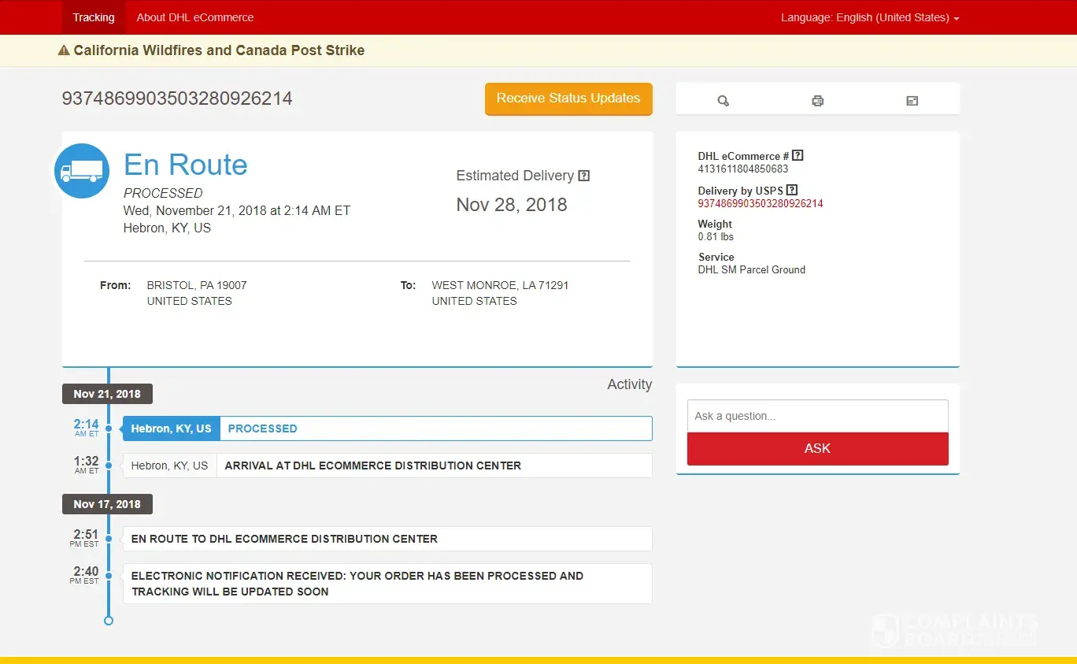
Task: Click the magnifying glass search icon
Action: click(723, 101)
